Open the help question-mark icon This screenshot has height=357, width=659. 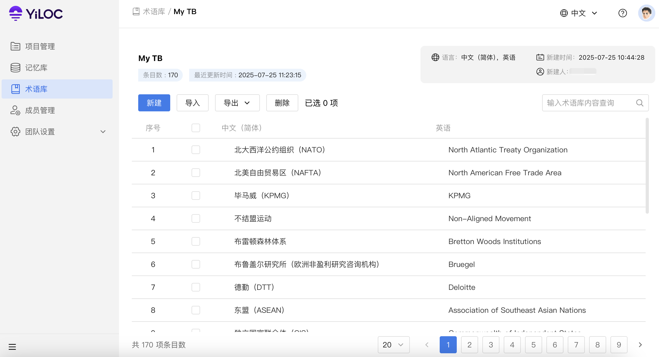tap(622, 13)
